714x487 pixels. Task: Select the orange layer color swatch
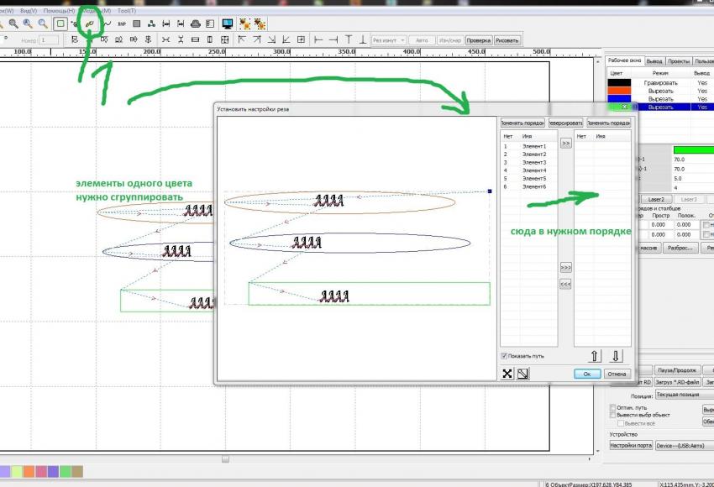pyautogui.click(x=619, y=91)
